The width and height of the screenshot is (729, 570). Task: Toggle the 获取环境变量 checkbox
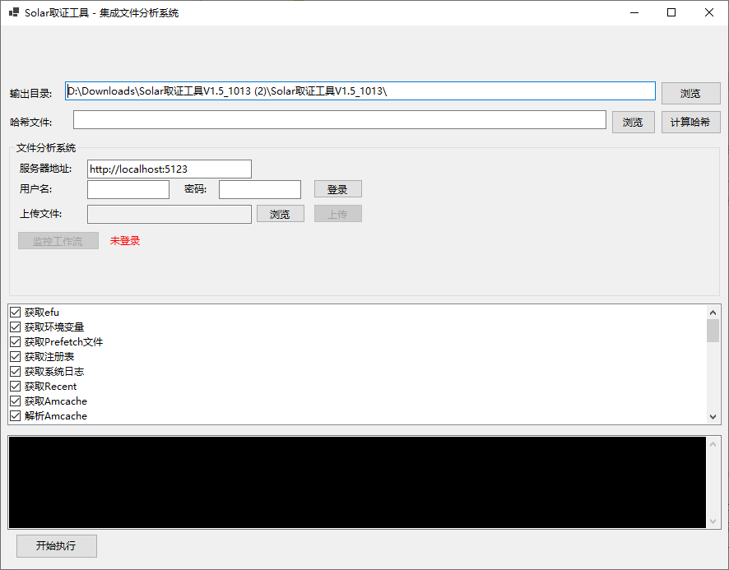coord(15,327)
